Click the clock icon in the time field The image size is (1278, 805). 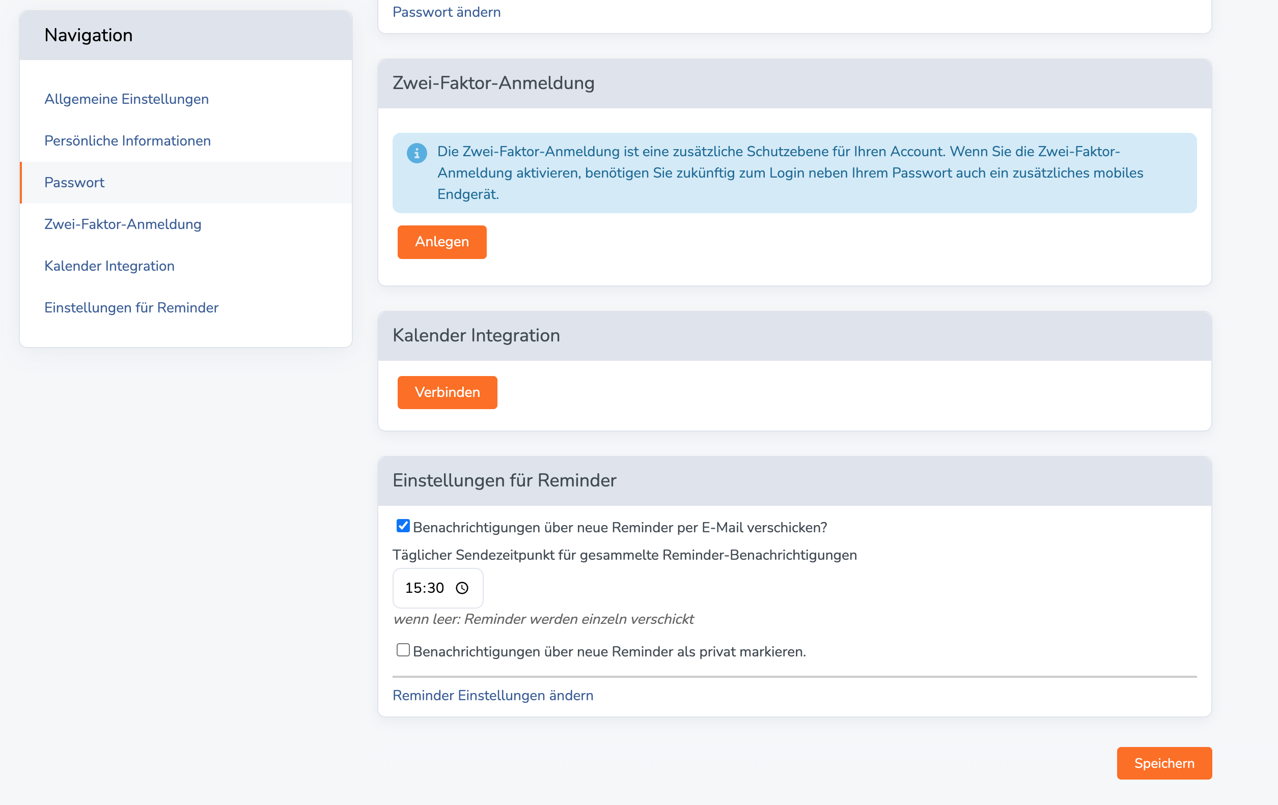point(462,588)
